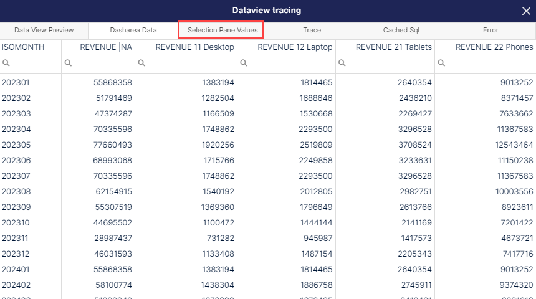The width and height of the screenshot is (536, 299).
Task: Select the Selection Pane Values tab
Action: click(223, 30)
